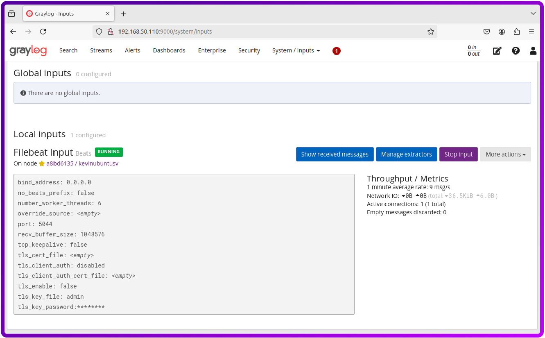Viewport: 545px width, 338px height.
Task: Open the browser extensions icon
Action: tap(516, 31)
